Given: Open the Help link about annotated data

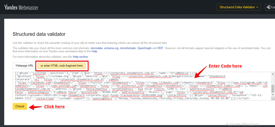Looking at the screenshot, I should [94, 51].
